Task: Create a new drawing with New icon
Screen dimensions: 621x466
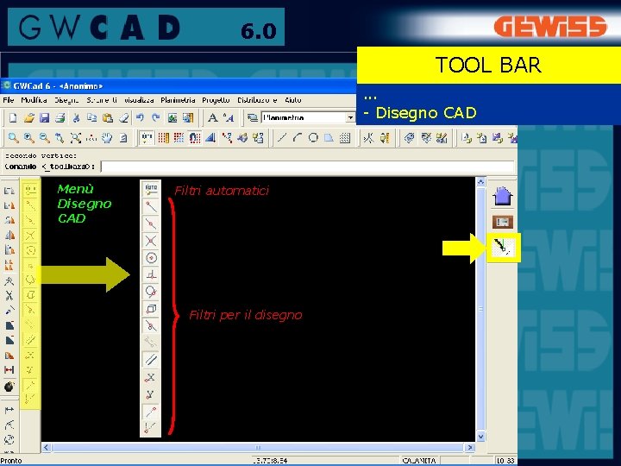Action: [13, 117]
